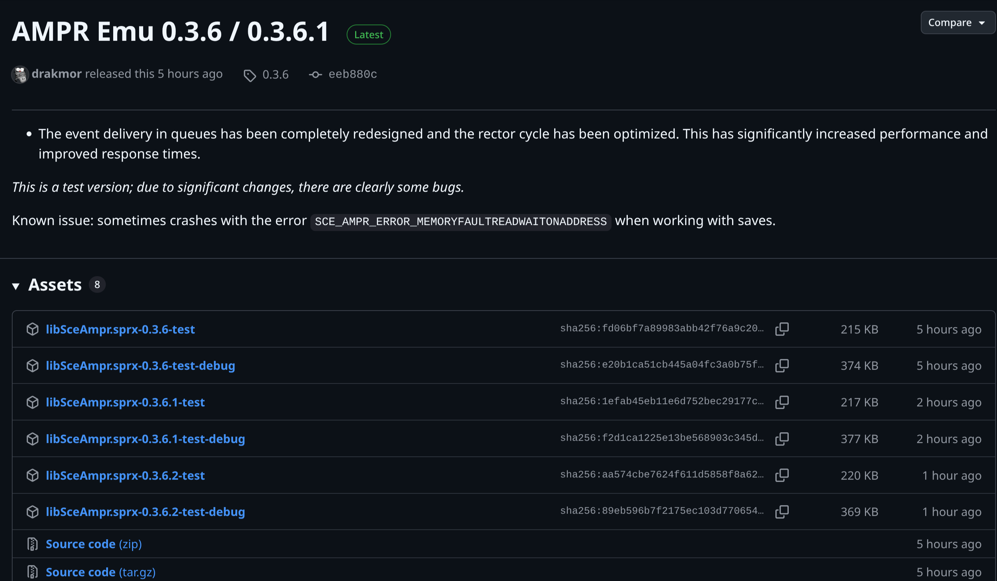The height and width of the screenshot is (581, 997).
Task: Copy sha256 hash of libSceAmpr.sprx-0.3.6-test-debug
Action: coord(782,365)
